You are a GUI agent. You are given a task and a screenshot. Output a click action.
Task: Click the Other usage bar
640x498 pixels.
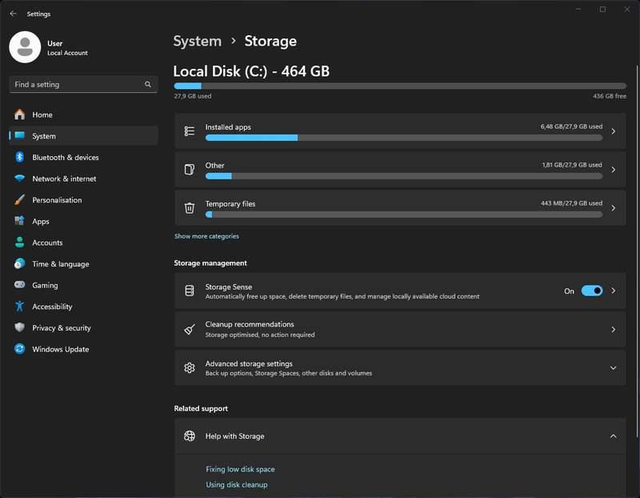point(404,176)
